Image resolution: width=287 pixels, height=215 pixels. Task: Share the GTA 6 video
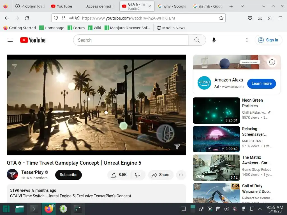click(x=161, y=175)
